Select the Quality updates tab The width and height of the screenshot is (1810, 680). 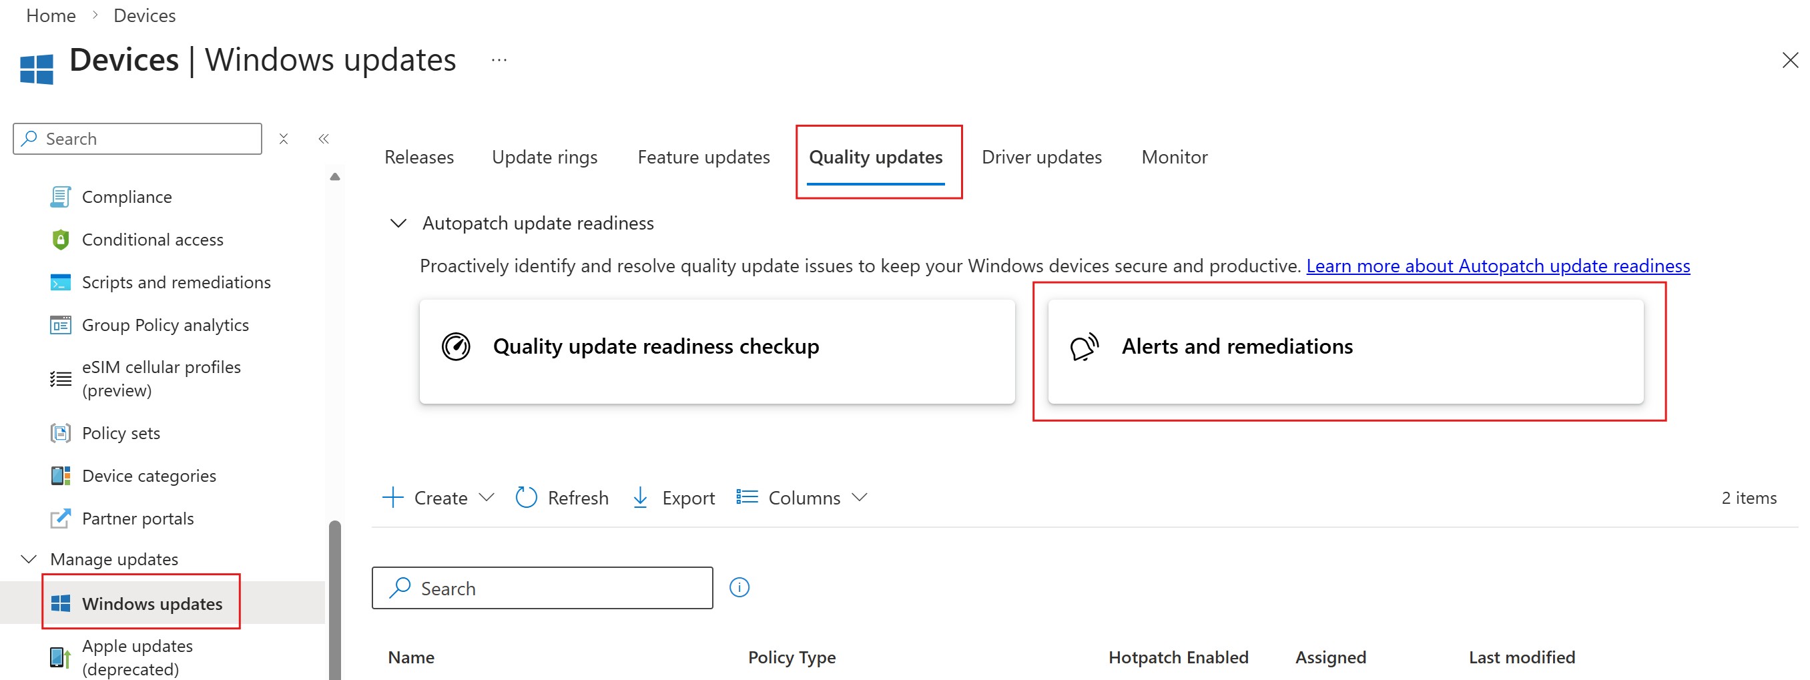point(876,157)
